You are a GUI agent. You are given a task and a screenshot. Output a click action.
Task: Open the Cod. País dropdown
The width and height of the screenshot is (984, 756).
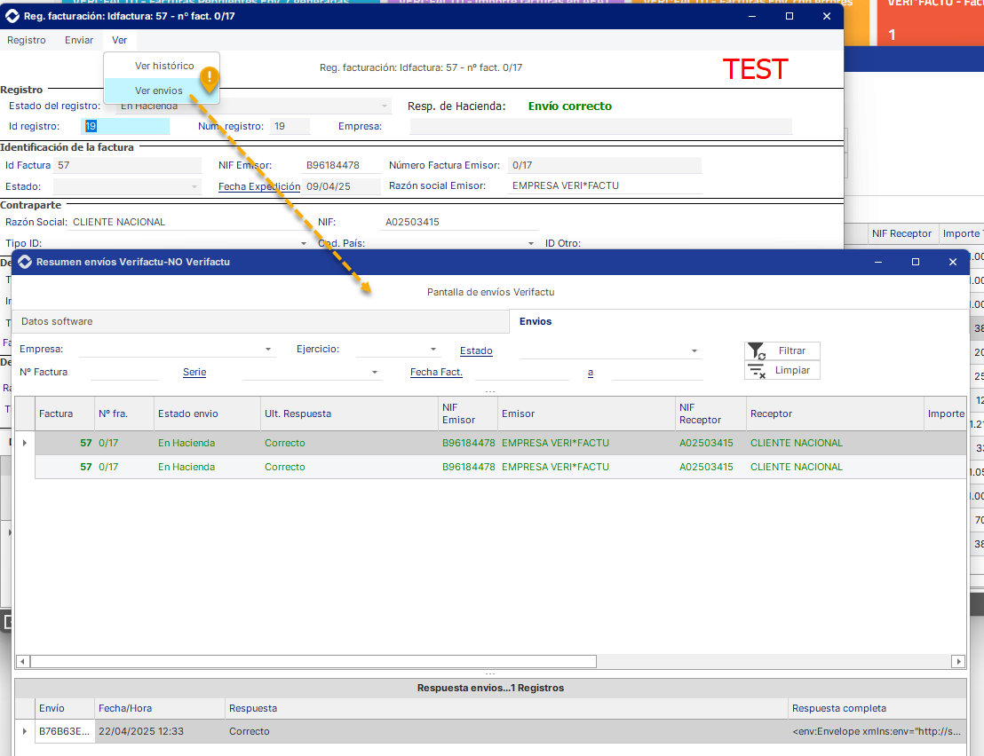531,243
